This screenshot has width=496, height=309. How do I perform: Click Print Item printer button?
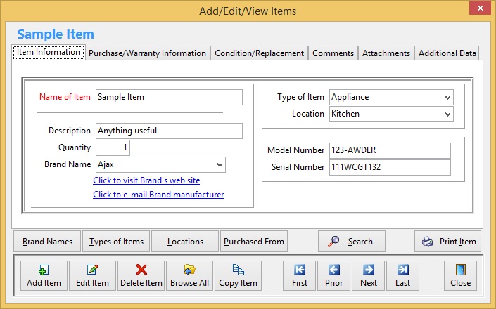click(x=448, y=241)
